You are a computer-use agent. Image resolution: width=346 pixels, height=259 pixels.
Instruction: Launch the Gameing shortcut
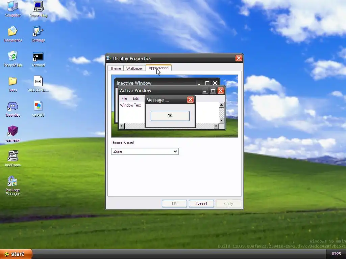coord(13,134)
